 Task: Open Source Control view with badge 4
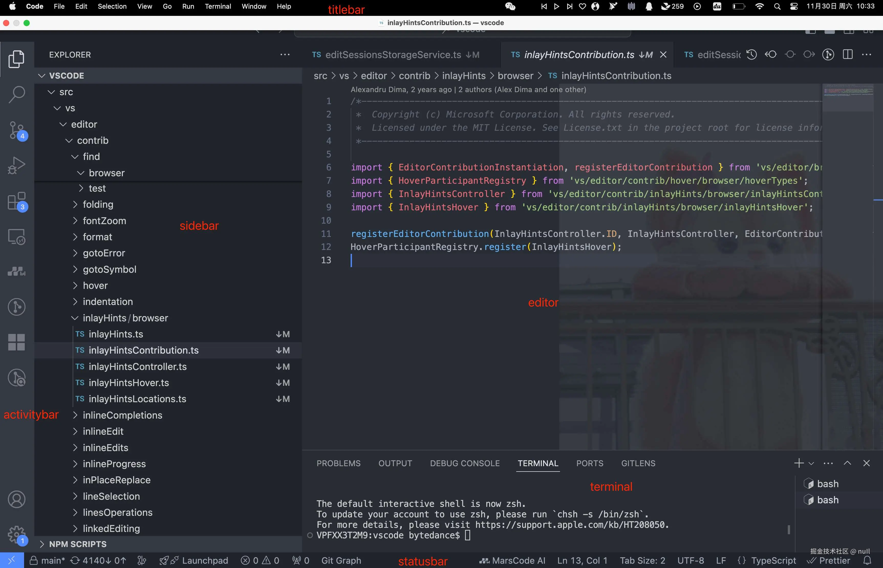coord(17,130)
